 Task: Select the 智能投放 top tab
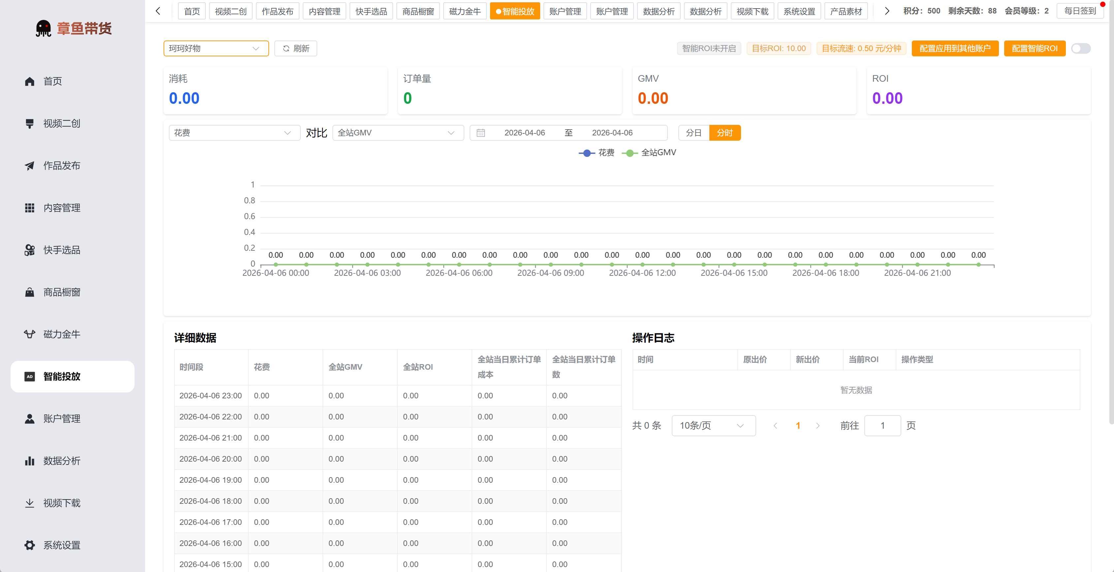(514, 11)
